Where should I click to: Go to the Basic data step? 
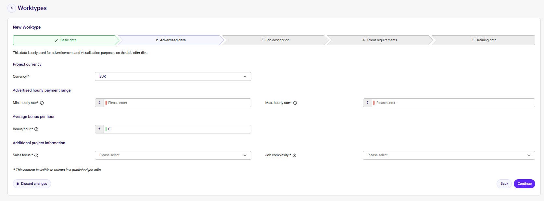point(66,40)
